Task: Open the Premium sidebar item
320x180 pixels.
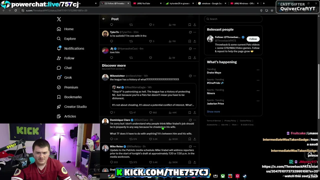Action: 67,87
